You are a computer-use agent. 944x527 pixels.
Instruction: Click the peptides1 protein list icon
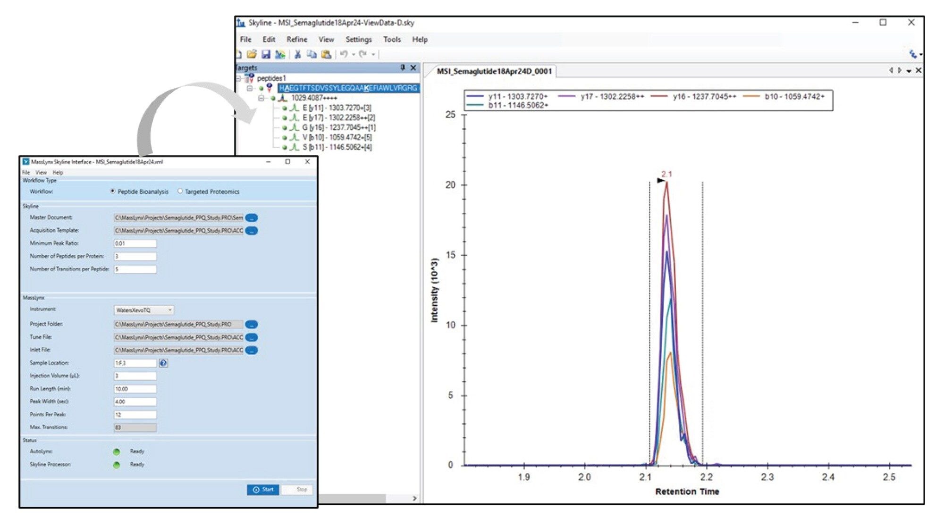[x=250, y=78]
